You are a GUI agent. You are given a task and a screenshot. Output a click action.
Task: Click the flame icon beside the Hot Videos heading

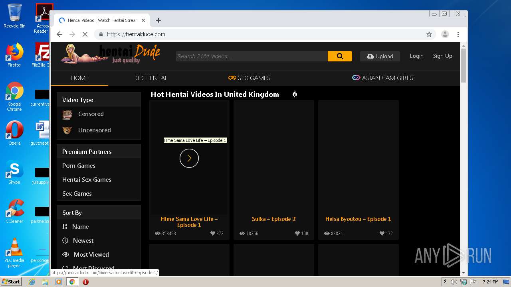pyautogui.click(x=295, y=94)
